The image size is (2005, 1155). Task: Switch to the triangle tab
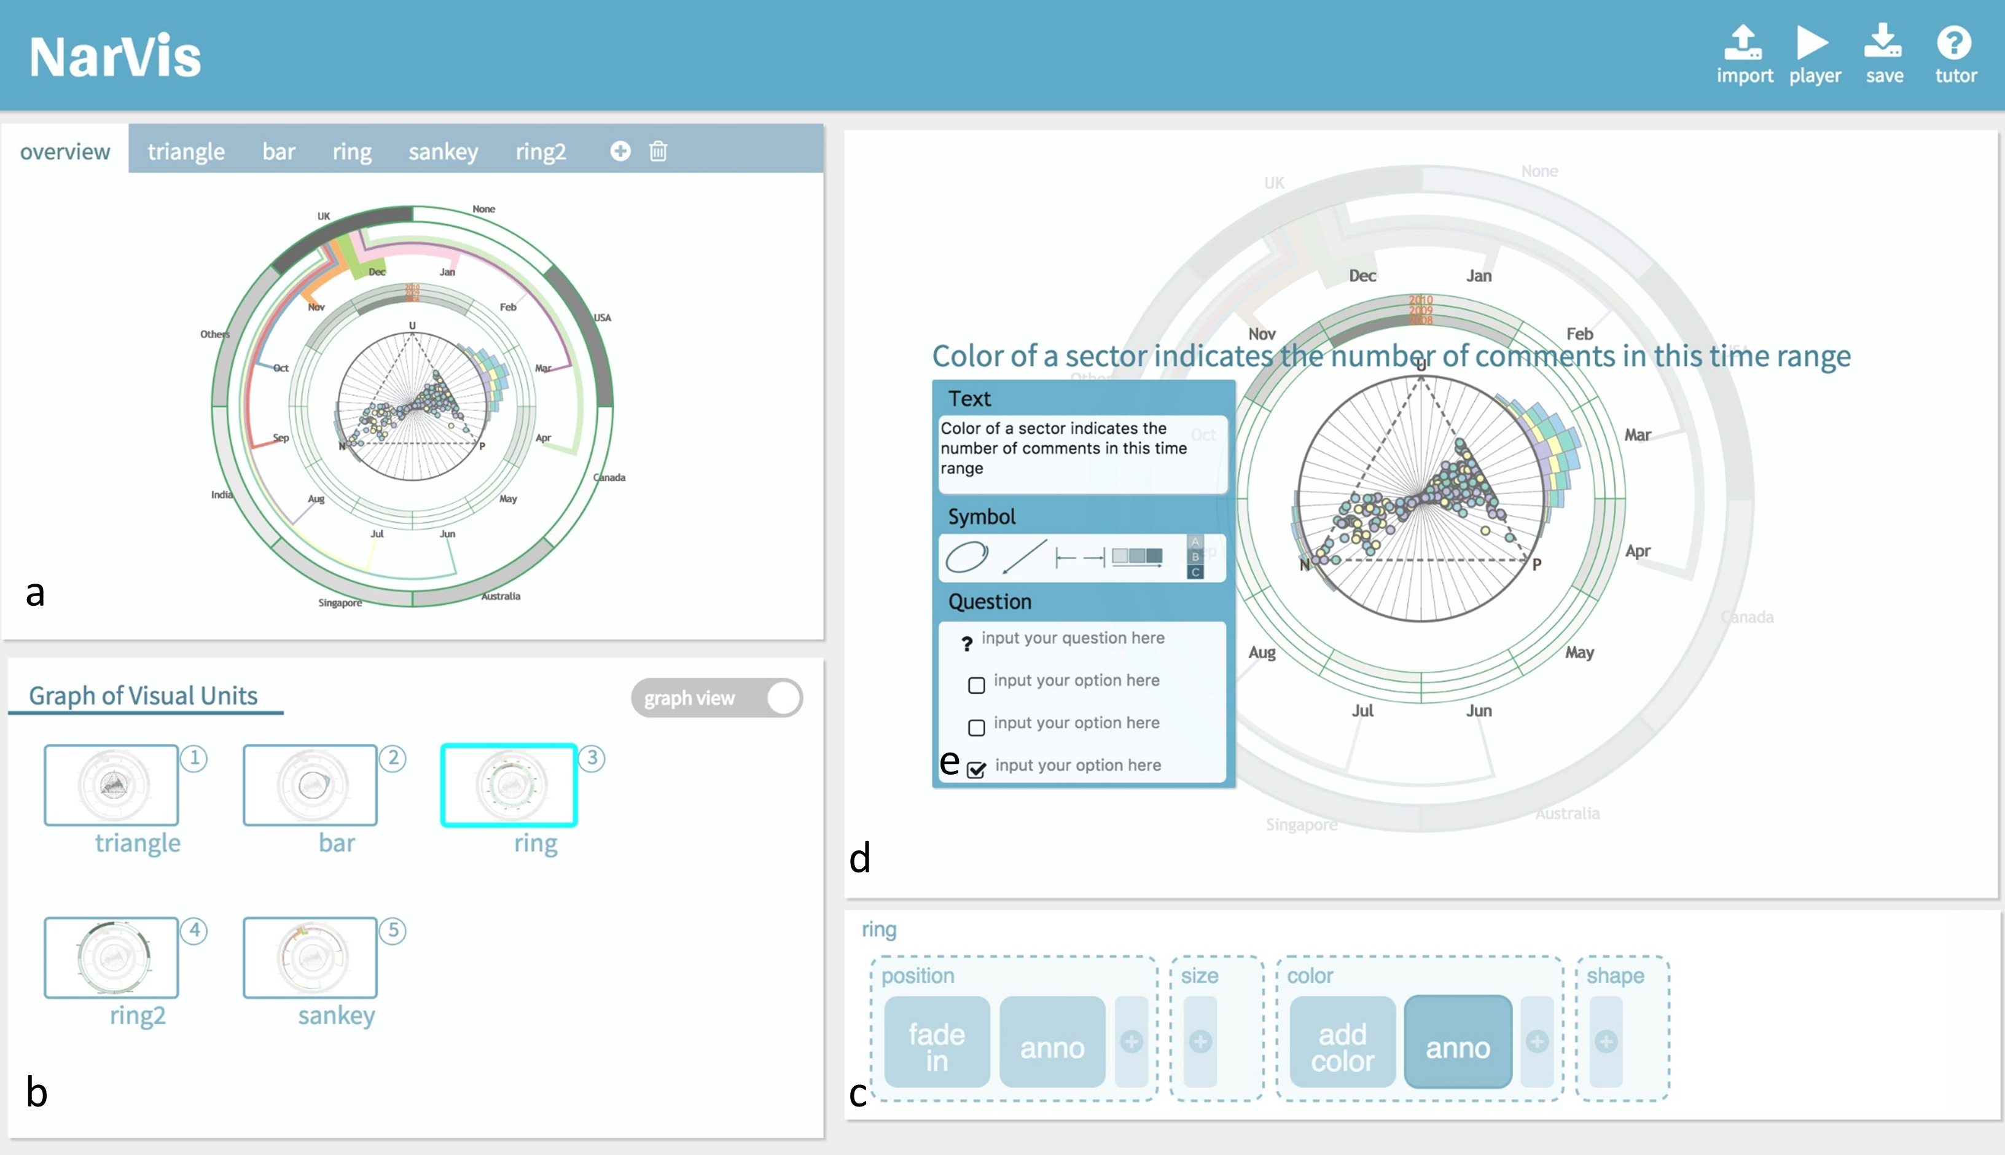(x=186, y=151)
